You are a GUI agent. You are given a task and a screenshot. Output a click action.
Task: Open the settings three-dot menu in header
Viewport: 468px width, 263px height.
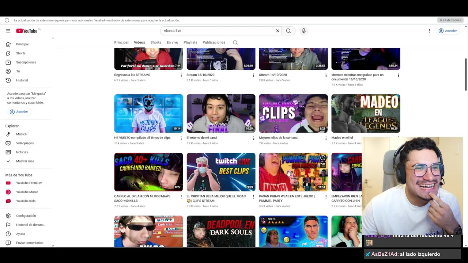click(x=430, y=31)
